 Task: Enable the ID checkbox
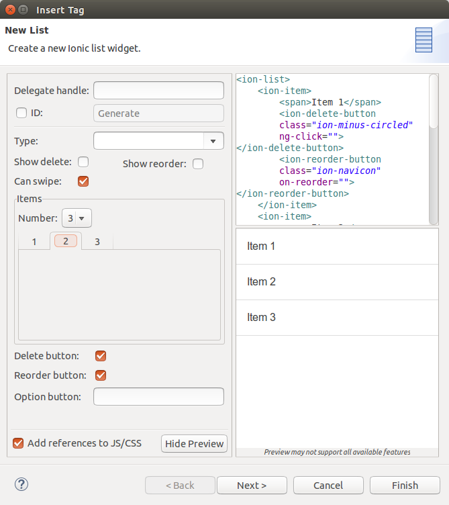(21, 113)
